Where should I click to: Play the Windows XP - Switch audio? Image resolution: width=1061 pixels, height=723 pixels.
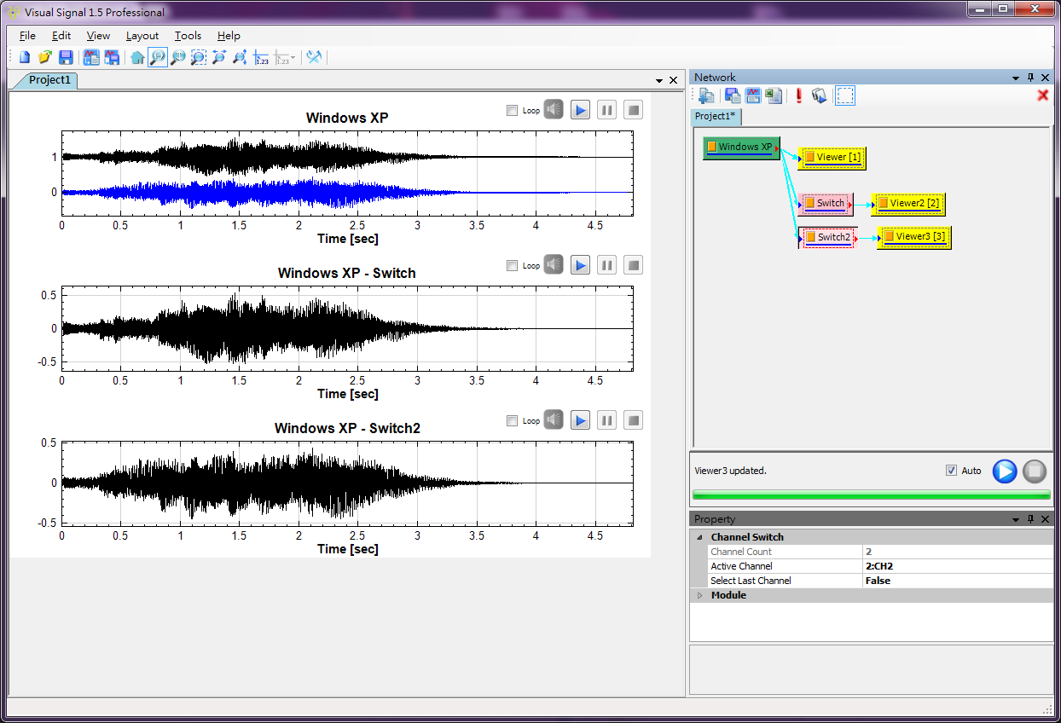pos(581,265)
